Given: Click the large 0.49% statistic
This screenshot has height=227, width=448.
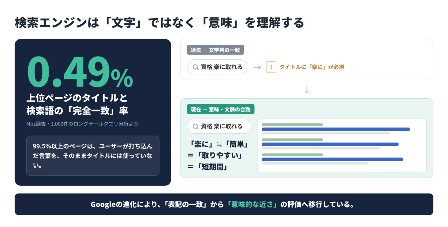Looking at the screenshot, I should click(x=80, y=72).
